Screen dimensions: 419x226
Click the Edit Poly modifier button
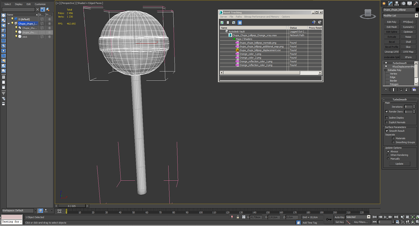point(392,22)
